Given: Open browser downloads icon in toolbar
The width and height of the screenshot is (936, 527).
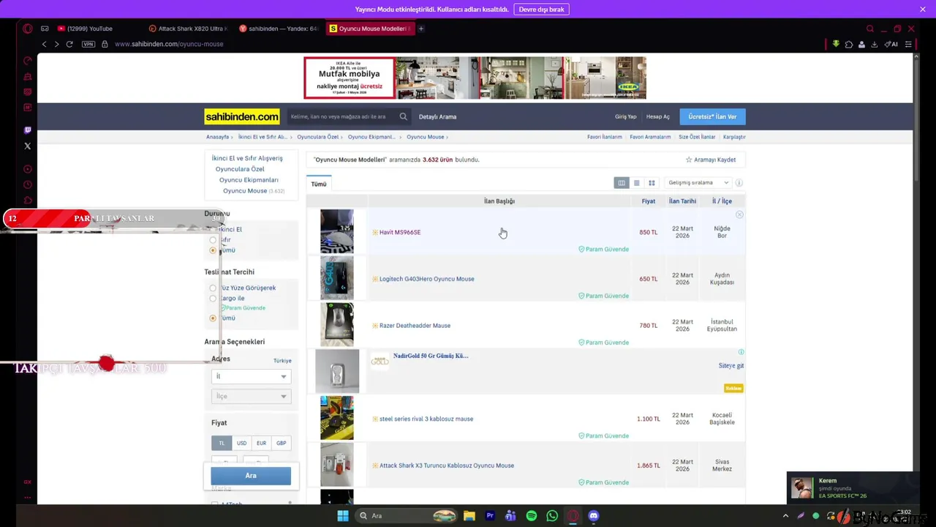Looking at the screenshot, I should click(x=874, y=44).
